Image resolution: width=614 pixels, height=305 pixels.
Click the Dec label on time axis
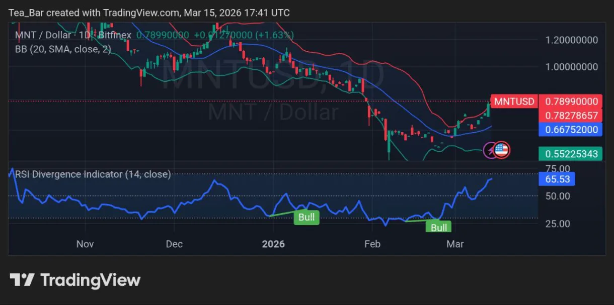point(174,244)
